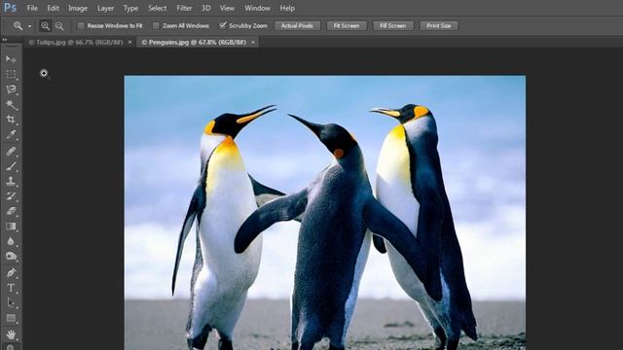This screenshot has height=350, width=623.
Task: Enable Zoom All Windows checkbox
Action: point(156,26)
